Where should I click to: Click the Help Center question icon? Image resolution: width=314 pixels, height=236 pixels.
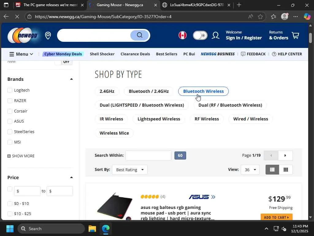(x=274, y=54)
